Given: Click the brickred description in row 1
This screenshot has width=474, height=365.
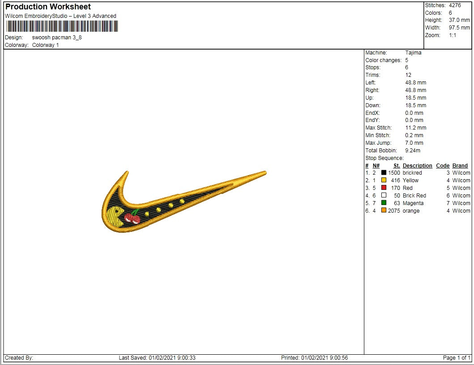Looking at the screenshot, I should [x=412, y=173].
